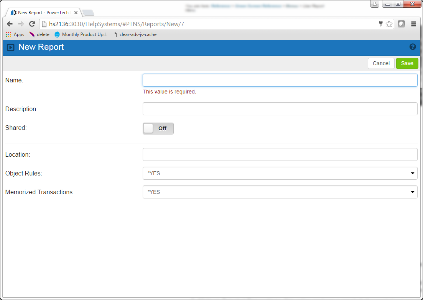The image size is (423, 300).
Task: Click the Location input field
Action: (x=280, y=154)
